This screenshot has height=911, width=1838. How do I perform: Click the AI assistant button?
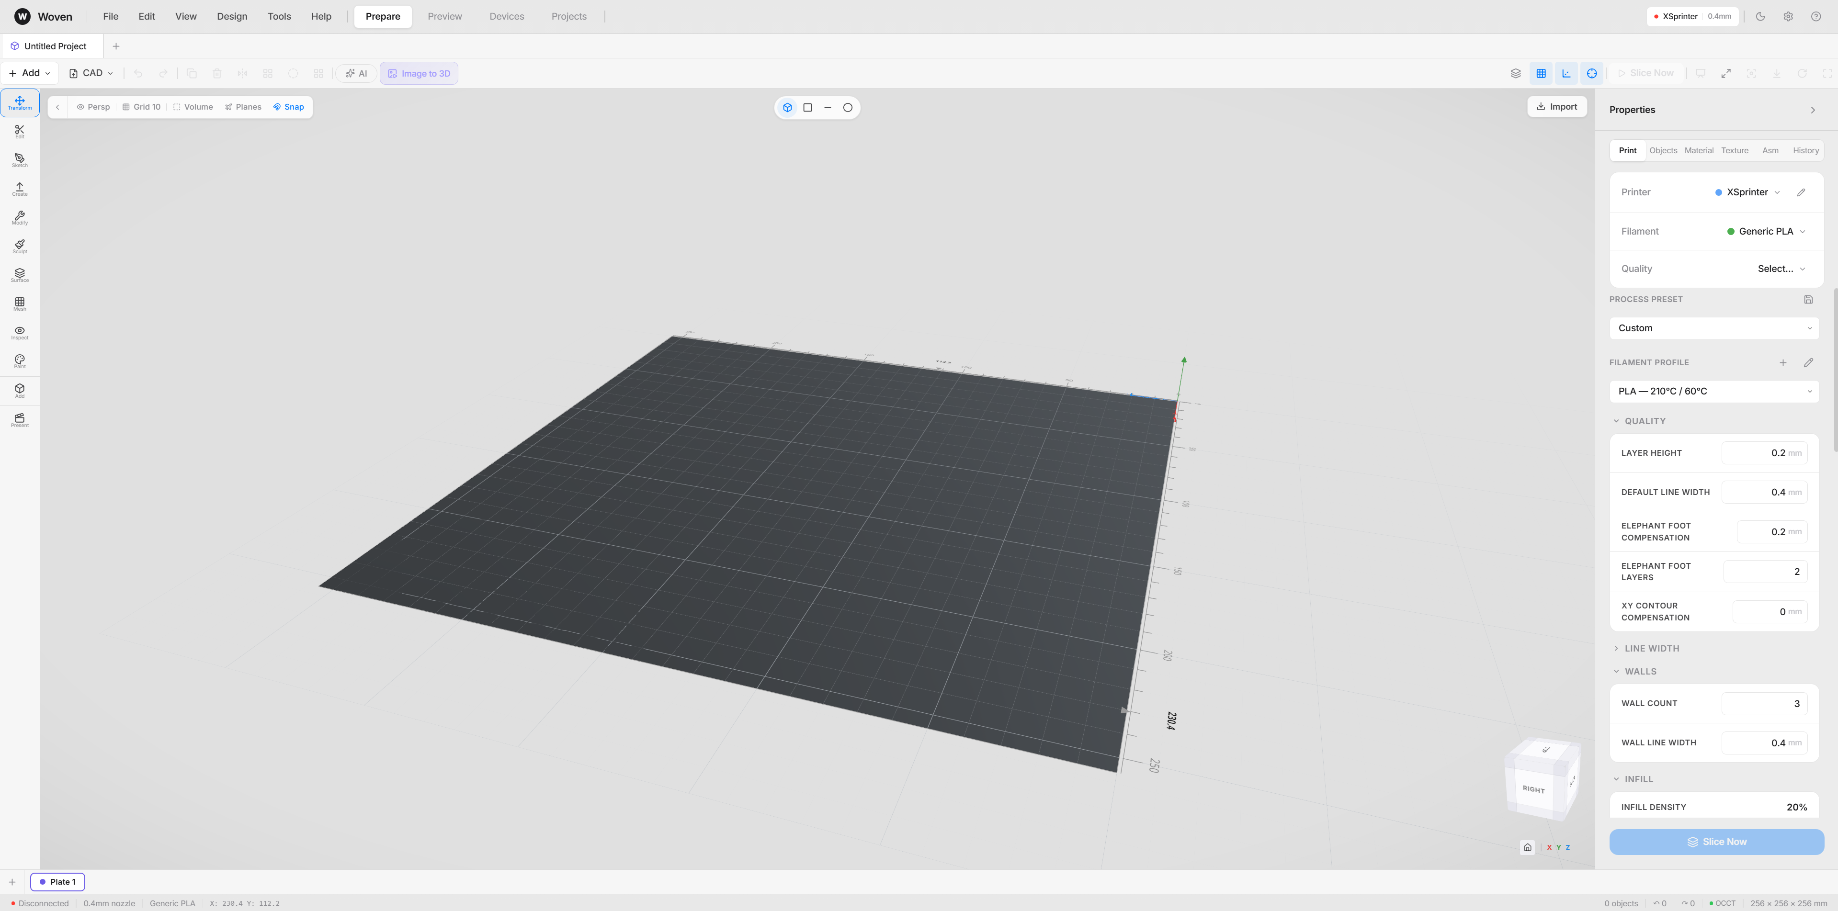[x=355, y=73]
